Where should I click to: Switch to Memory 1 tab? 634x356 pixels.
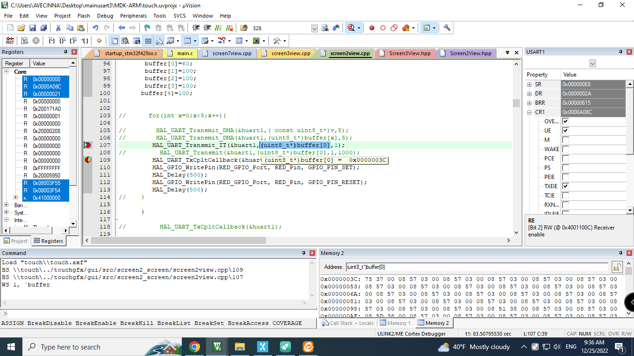395,323
